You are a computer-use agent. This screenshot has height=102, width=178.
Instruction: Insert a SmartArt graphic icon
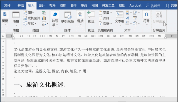click(44, 13)
